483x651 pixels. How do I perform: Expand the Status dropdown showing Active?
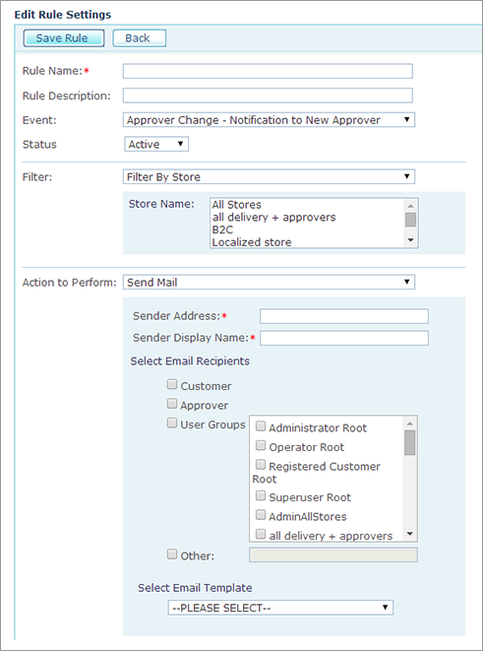click(x=156, y=144)
